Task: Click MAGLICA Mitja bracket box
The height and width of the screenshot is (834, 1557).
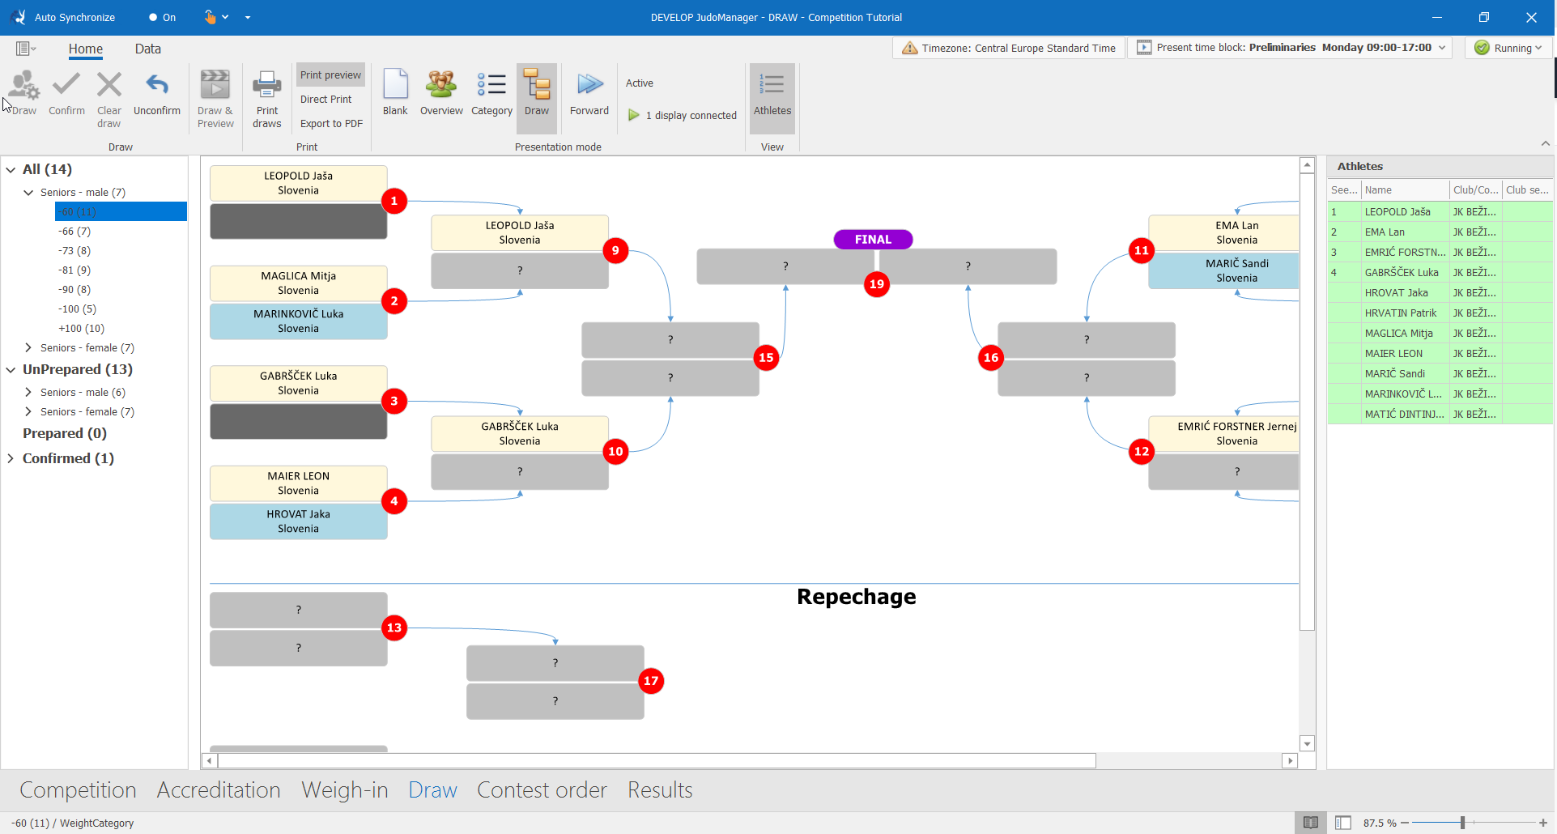Action: [298, 283]
